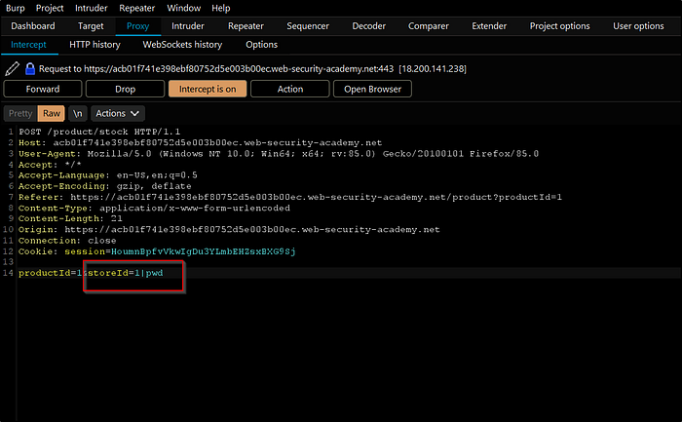Click Open Browser button

372,90
